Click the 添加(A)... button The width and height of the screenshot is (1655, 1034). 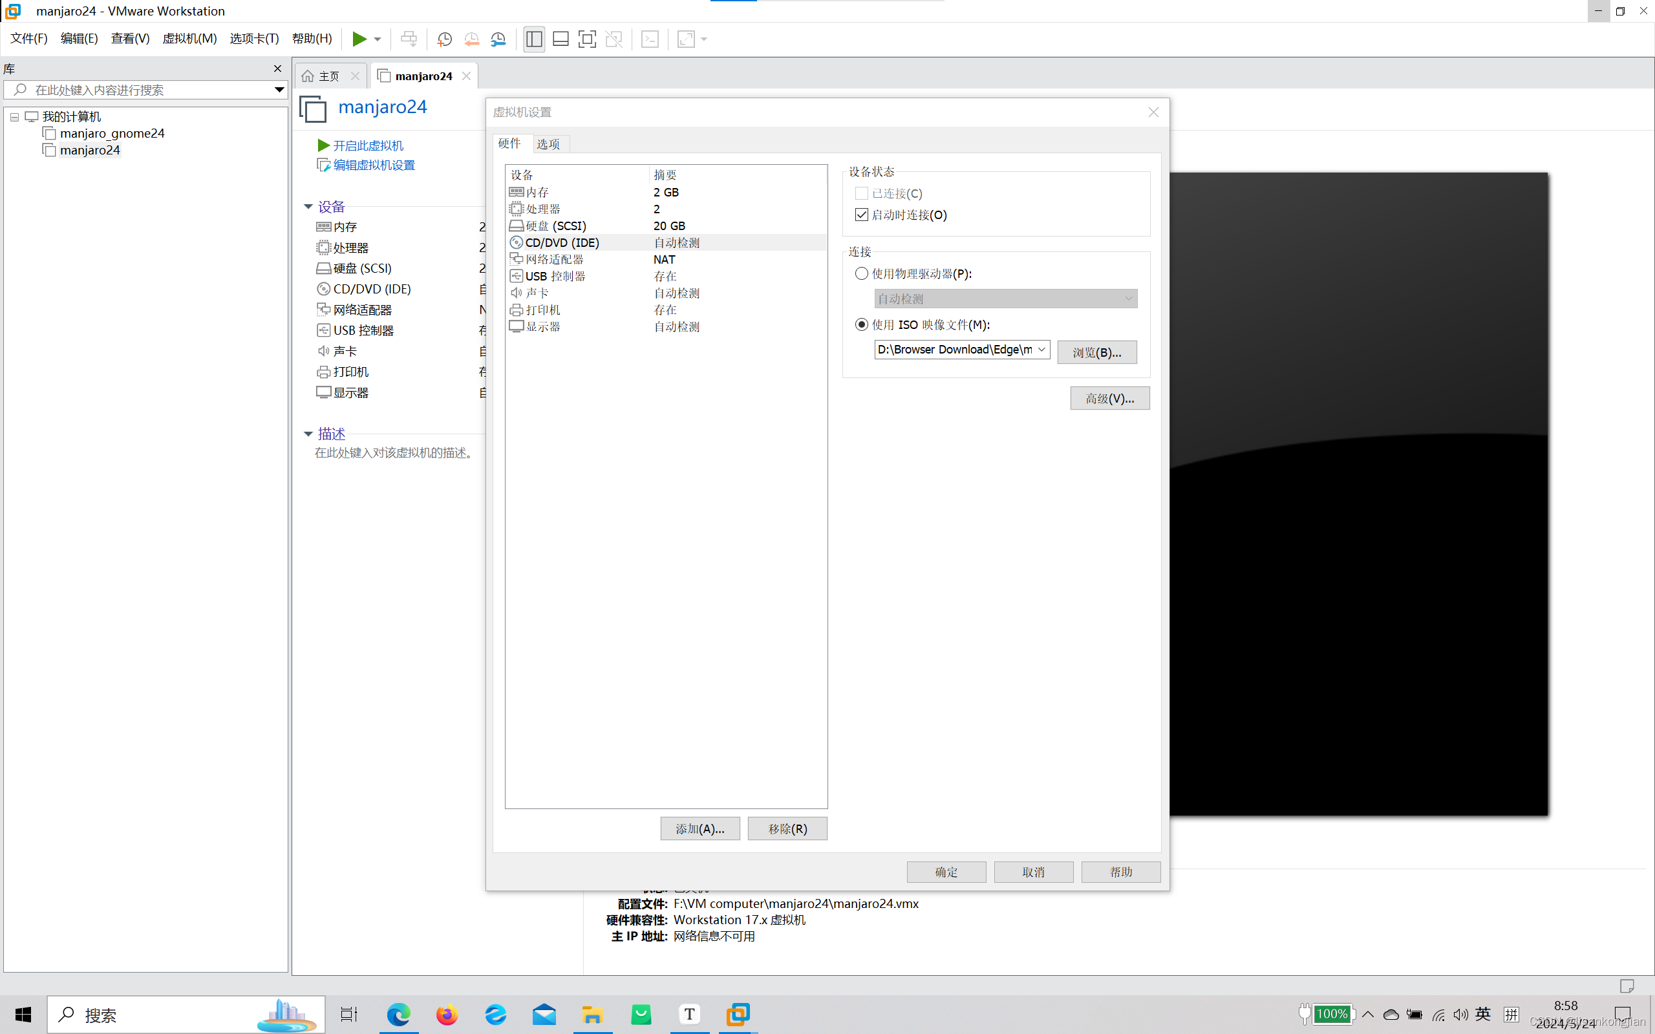(700, 828)
